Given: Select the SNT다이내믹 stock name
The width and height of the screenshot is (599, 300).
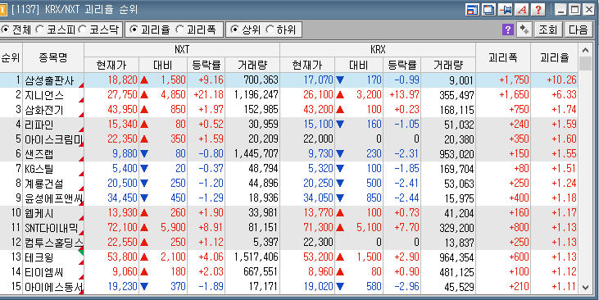Looking at the screenshot, I should 52,228.
